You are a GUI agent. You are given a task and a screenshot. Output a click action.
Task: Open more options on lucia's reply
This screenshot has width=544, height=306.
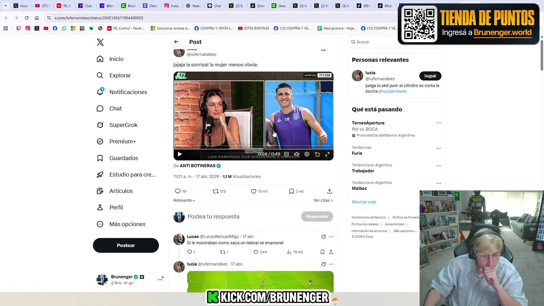[x=331, y=264]
